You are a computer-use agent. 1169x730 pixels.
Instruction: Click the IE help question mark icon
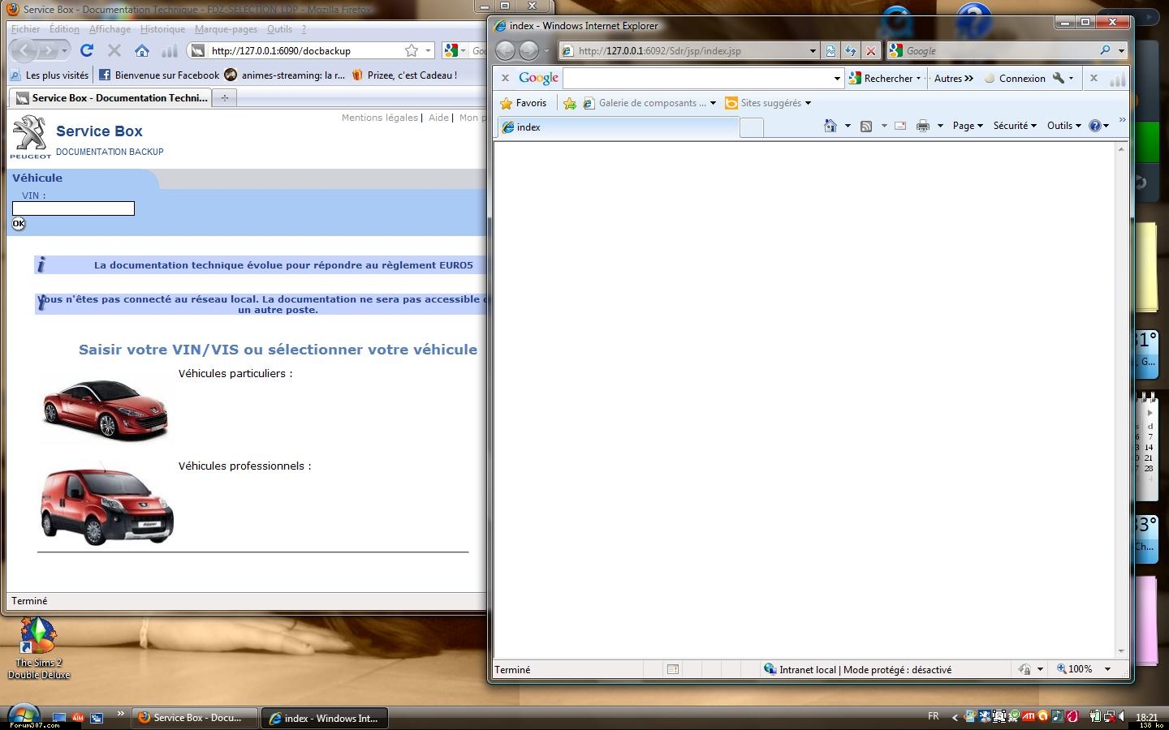tap(1095, 126)
